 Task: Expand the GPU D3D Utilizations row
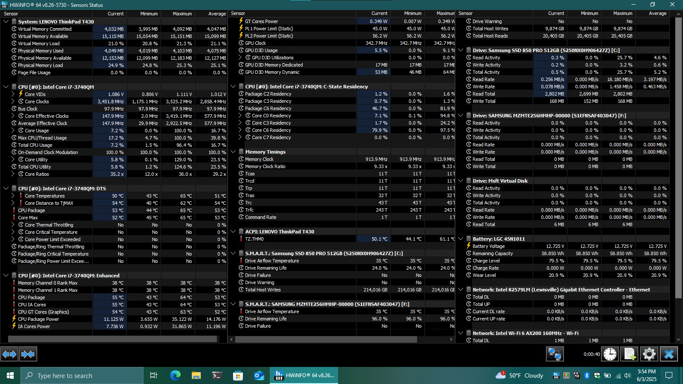[240, 58]
